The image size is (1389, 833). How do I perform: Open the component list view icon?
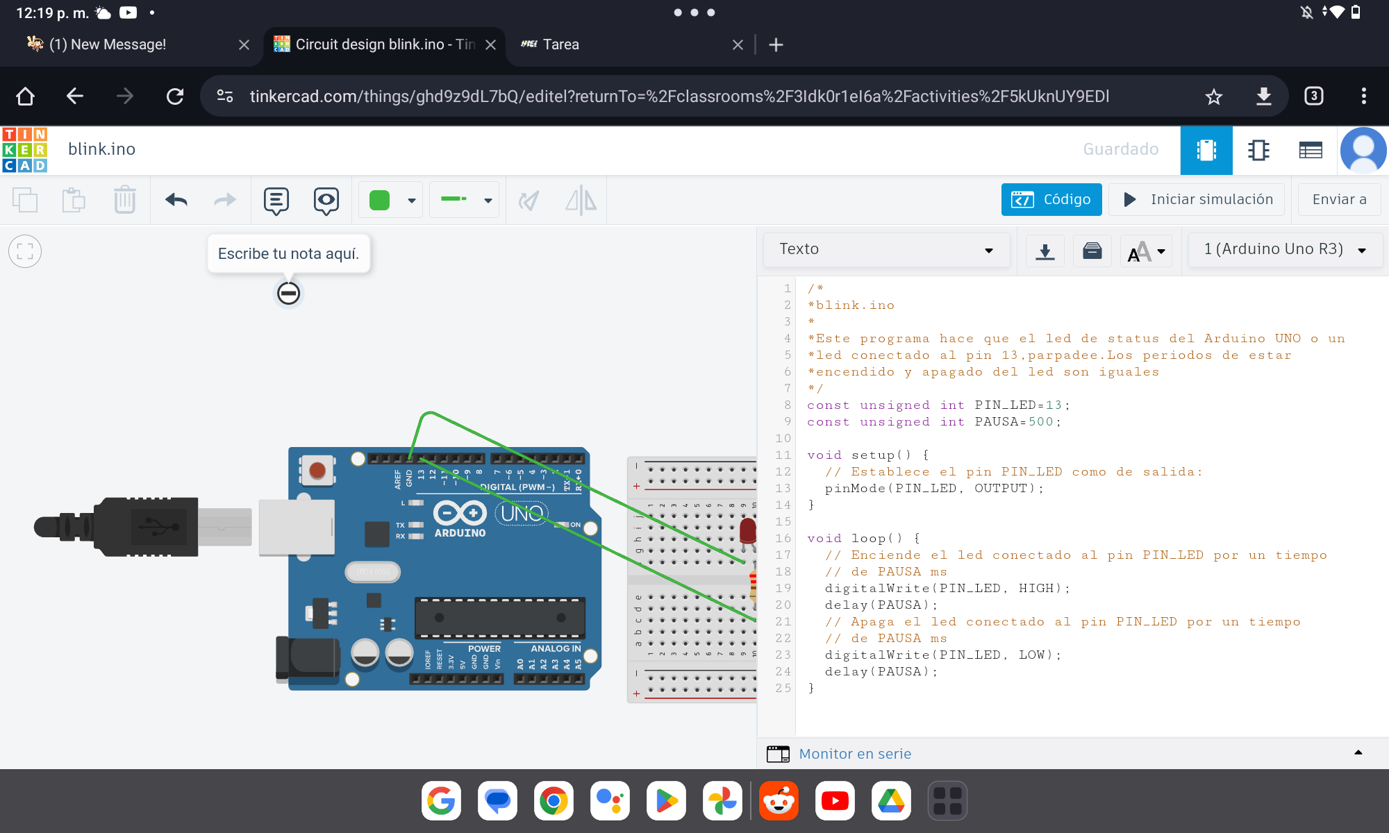(x=1310, y=150)
